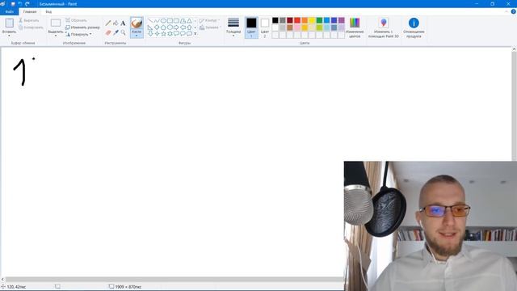Open the Файл menu
Screen dimensions: 517x291
9,11
